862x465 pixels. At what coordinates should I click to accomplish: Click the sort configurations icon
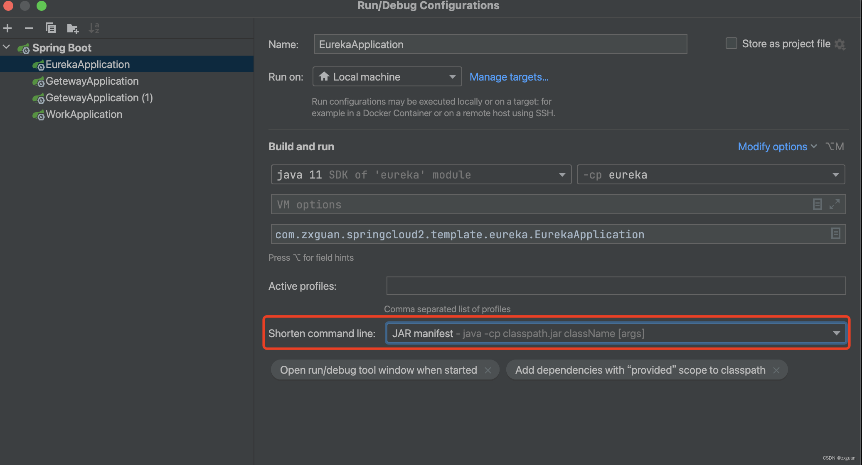coord(94,27)
